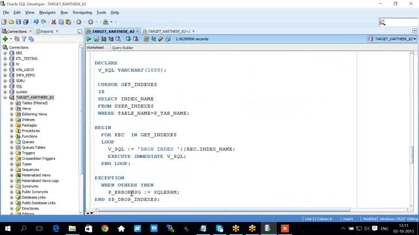Collapse the TARGET_KARTHEEK_82 connection node

coord(5,97)
